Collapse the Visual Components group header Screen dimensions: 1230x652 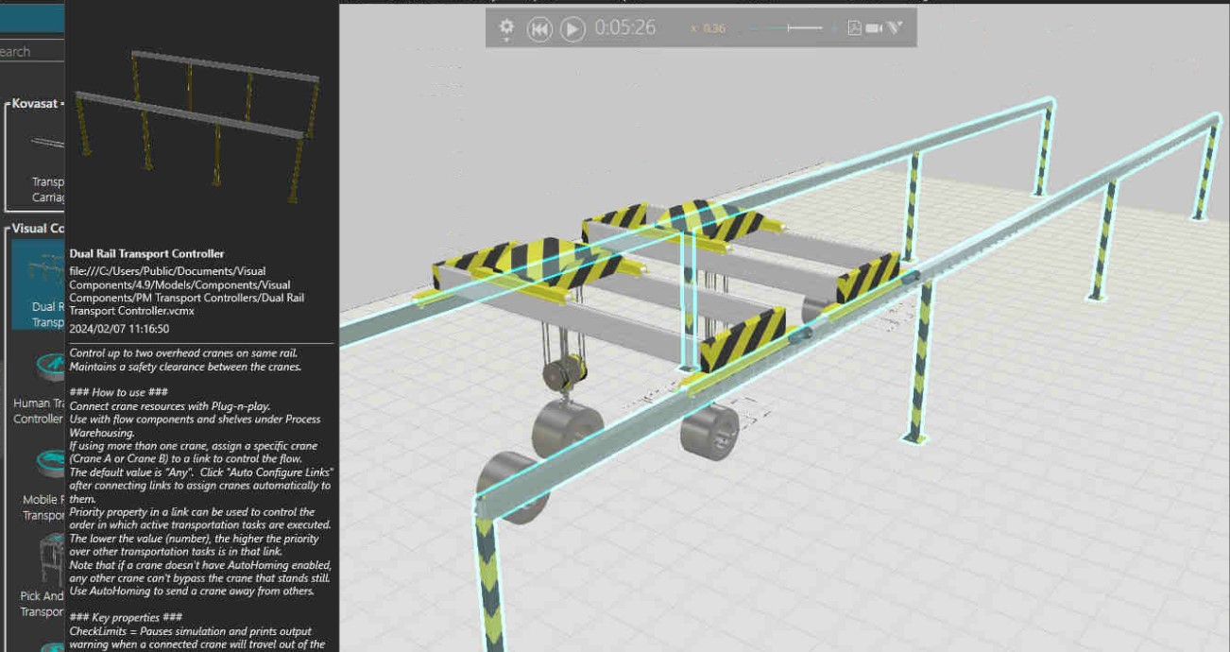[x=36, y=229]
